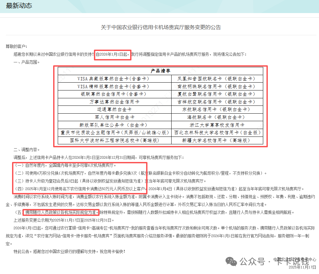Image resolution: width=319 pixels, height=274 pixels.
Task: Click the heading 一、产品范围
Action: pyautogui.click(x=26, y=62)
